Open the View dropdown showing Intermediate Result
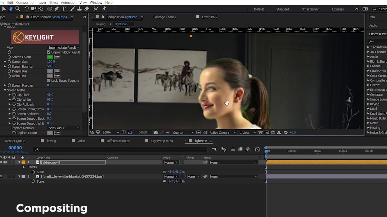Viewport: 387px width, 217px height. 64,48
